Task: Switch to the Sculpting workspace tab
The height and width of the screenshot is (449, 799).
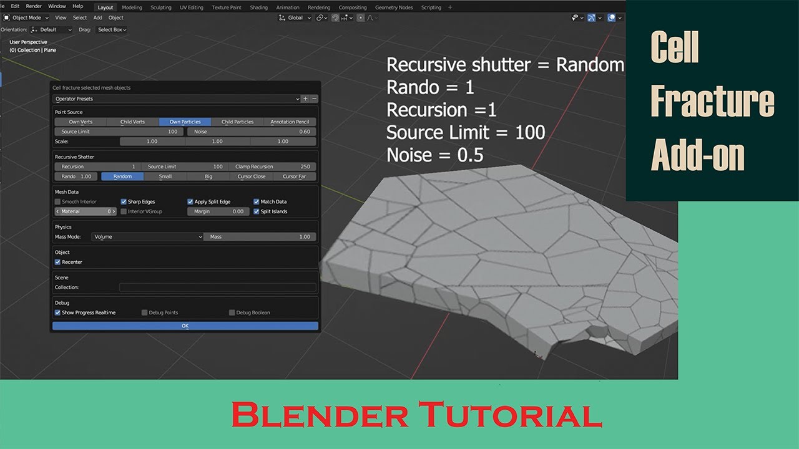Action: [161, 7]
